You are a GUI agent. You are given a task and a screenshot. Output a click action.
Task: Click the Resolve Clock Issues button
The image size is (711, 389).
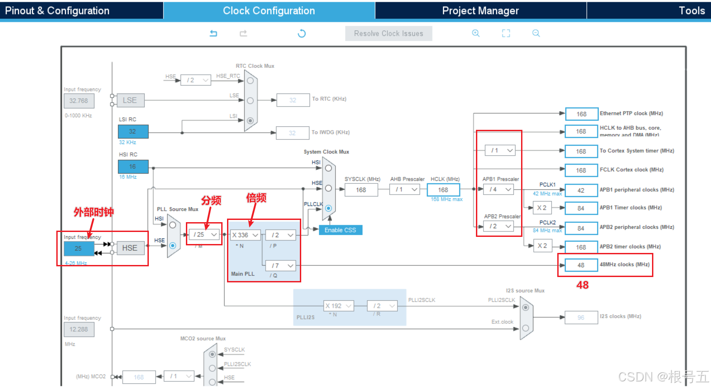[388, 33]
